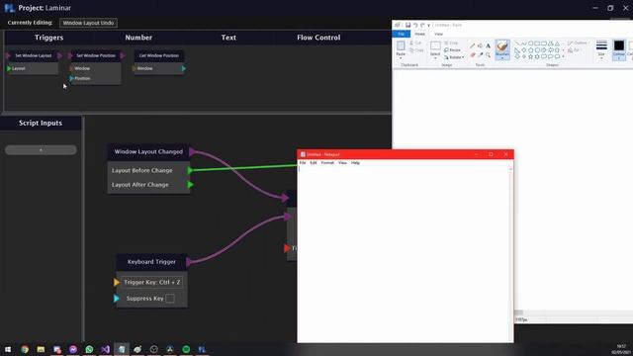Viewport: 633px width, 356px height.
Task: Click flow output arrow of Set Window Position
Action: pyautogui.click(x=123, y=55)
